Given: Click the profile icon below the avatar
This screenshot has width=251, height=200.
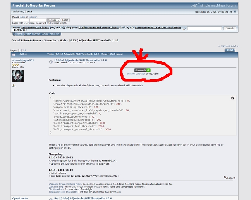Looking at the screenshot, I should click(x=14, y=86).
